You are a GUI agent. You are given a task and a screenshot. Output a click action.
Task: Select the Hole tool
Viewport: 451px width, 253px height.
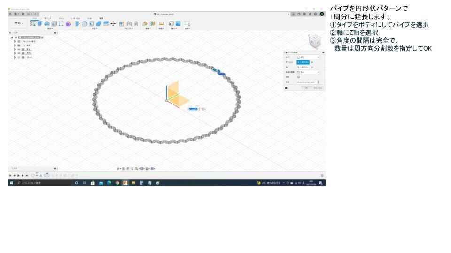[54, 23]
